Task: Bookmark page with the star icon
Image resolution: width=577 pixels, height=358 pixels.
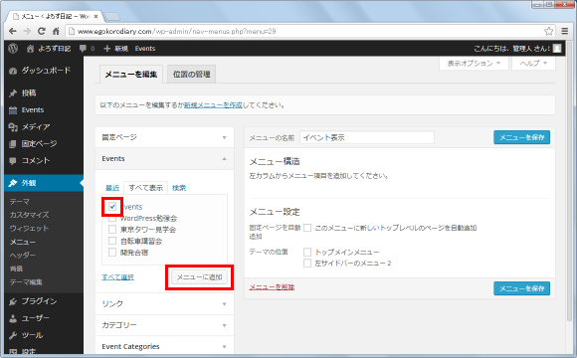Action: [x=549, y=31]
